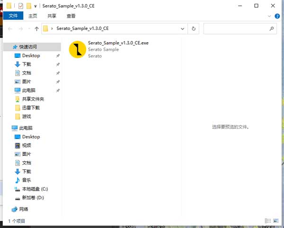Open 共享文件夹 in navigation pane
284x228 pixels.
(x=33, y=99)
